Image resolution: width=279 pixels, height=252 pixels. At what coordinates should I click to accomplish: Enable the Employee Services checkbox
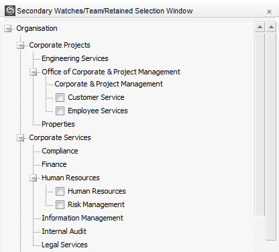coord(60,111)
